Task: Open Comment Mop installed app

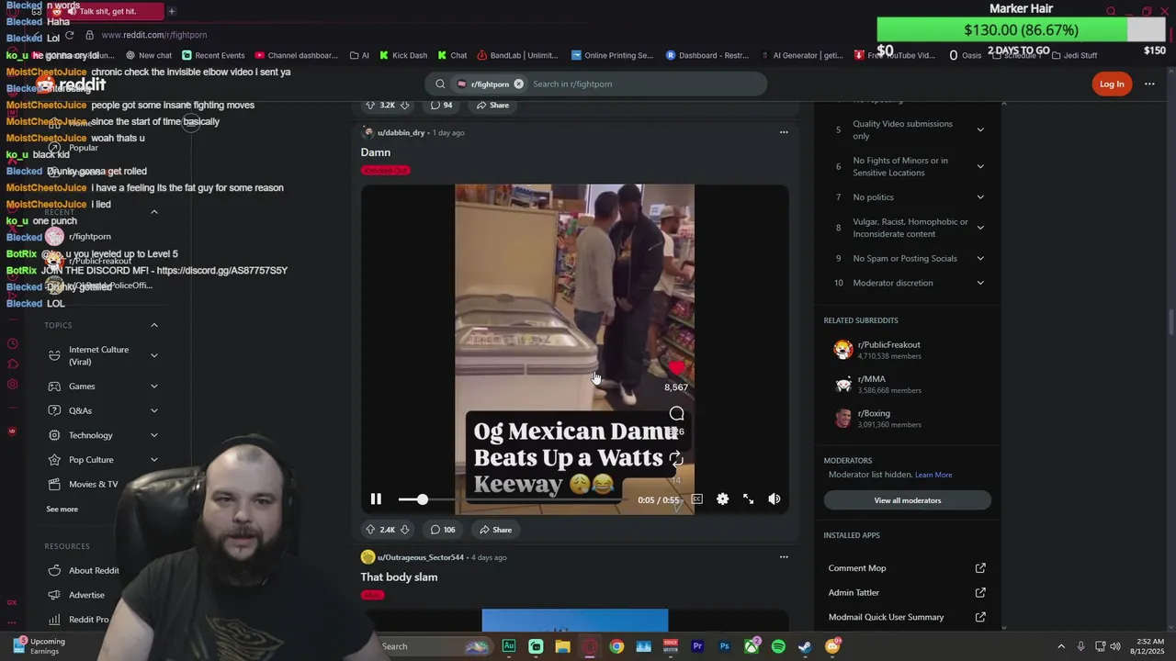Action: pyautogui.click(x=906, y=568)
